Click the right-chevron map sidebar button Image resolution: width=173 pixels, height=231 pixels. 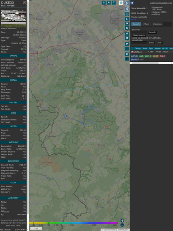tap(127, 3)
